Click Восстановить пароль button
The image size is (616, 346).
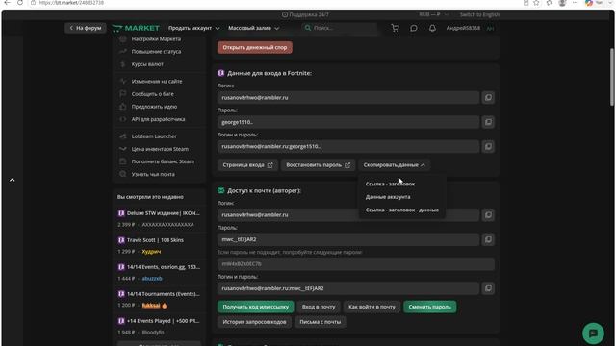pyautogui.click(x=318, y=165)
